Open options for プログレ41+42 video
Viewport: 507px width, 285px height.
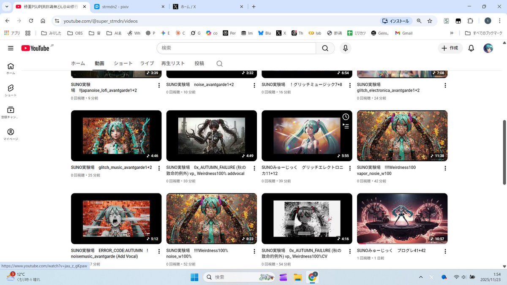click(x=445, y=251)
